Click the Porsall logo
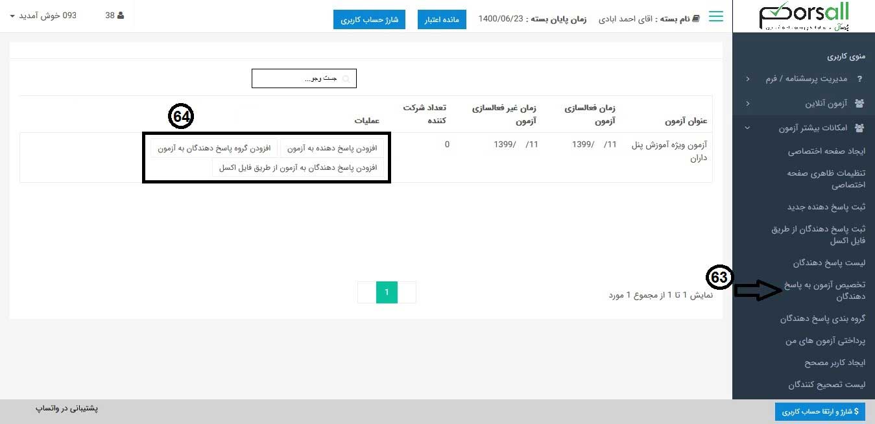This screenshot has height=424, width=875. pos(804,16)
